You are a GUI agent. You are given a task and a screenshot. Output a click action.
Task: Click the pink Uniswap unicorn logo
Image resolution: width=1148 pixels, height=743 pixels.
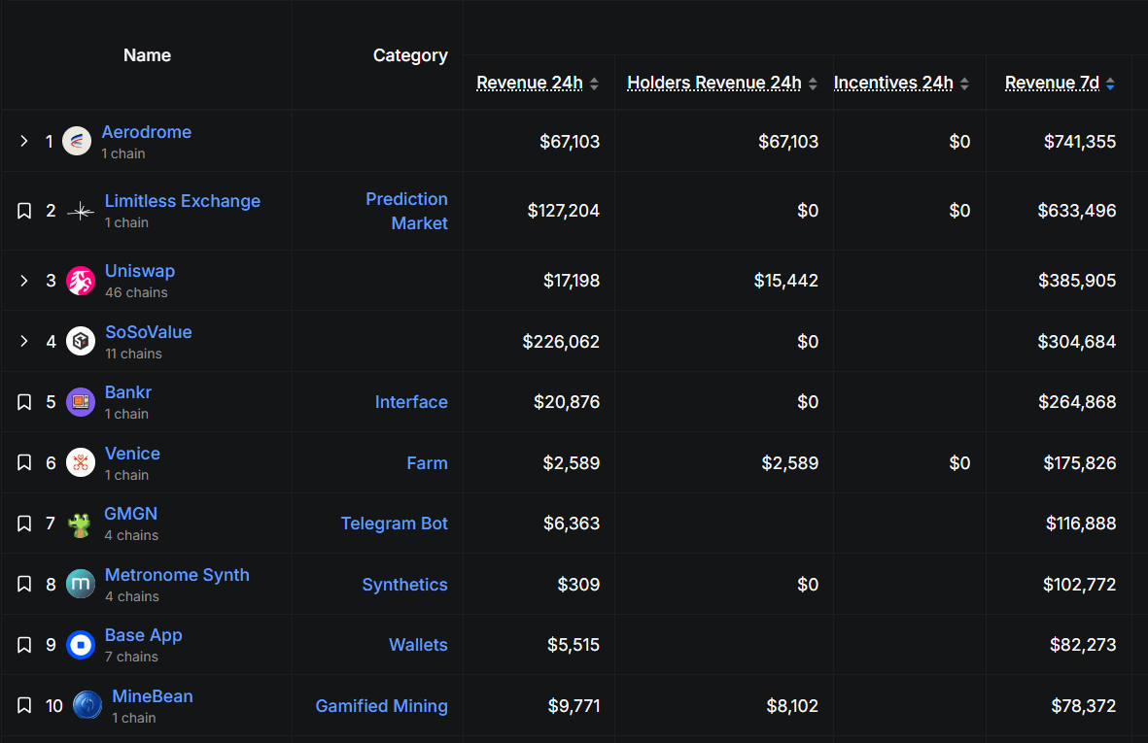point(81,281)
